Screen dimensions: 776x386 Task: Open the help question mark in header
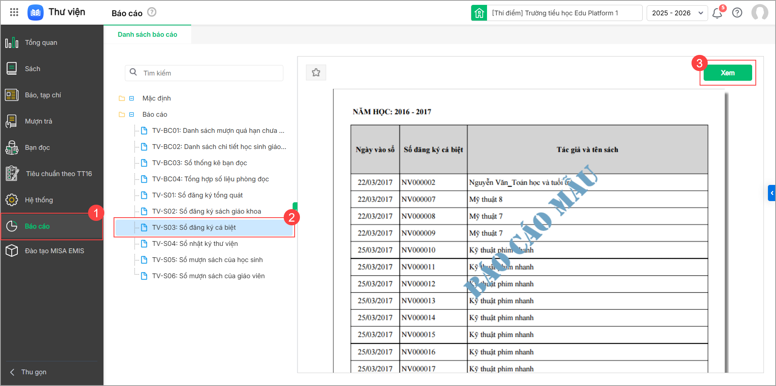point(737,13)
